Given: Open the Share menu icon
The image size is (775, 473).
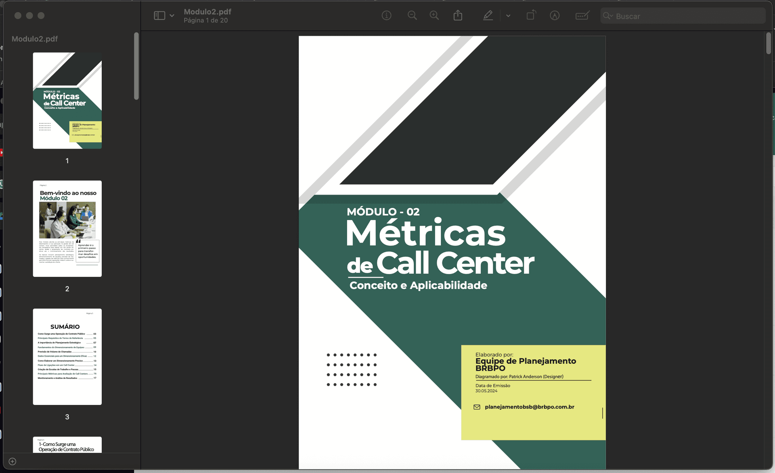Looking at the screenshot, I should 458,16.
